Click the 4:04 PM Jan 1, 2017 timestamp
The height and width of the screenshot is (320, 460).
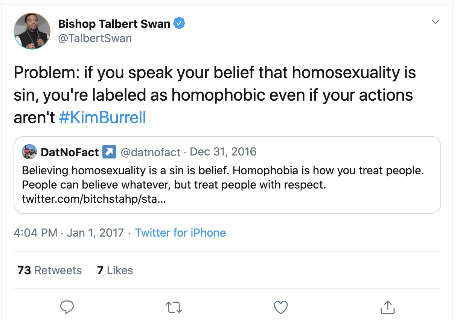69,232
